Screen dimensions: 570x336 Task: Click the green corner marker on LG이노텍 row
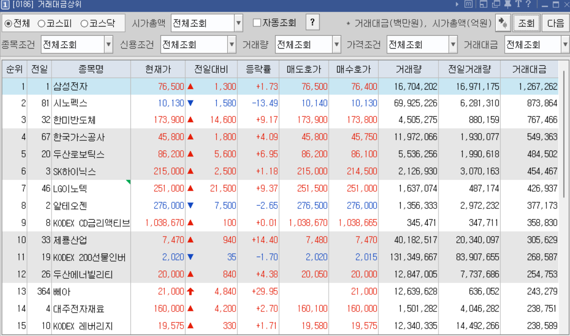pyautogui.click(x=129, y=182)
